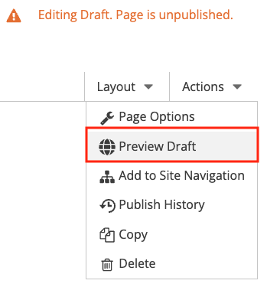Click the wrench icon beside Page Options

107,118
